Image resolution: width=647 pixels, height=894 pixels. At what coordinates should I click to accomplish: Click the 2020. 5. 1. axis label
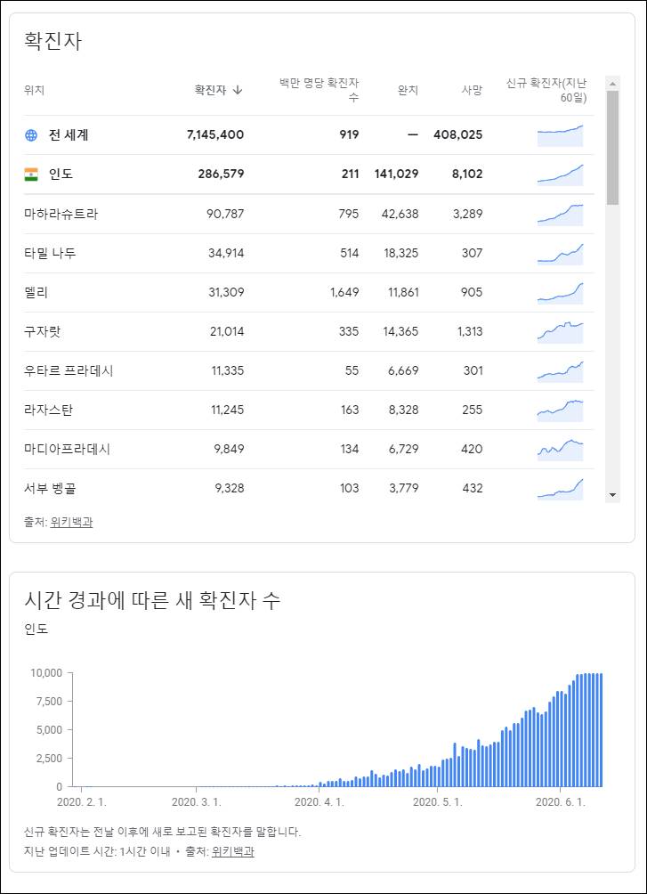[438, 802]
